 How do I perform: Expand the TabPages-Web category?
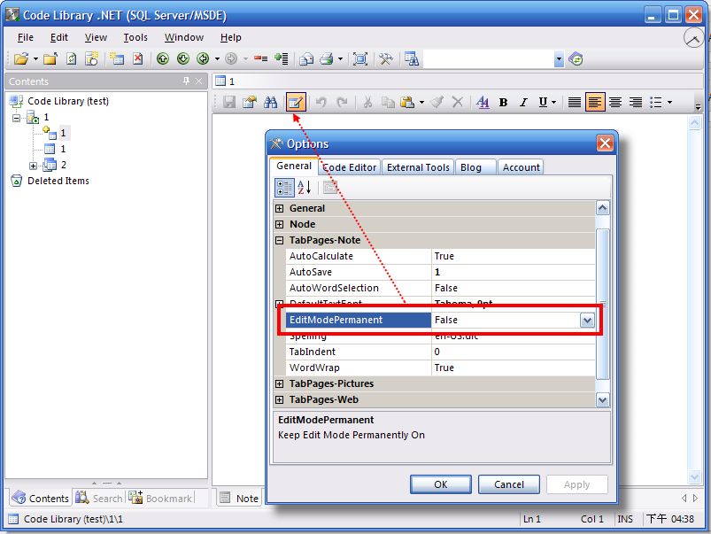click(x=280, y=399)
